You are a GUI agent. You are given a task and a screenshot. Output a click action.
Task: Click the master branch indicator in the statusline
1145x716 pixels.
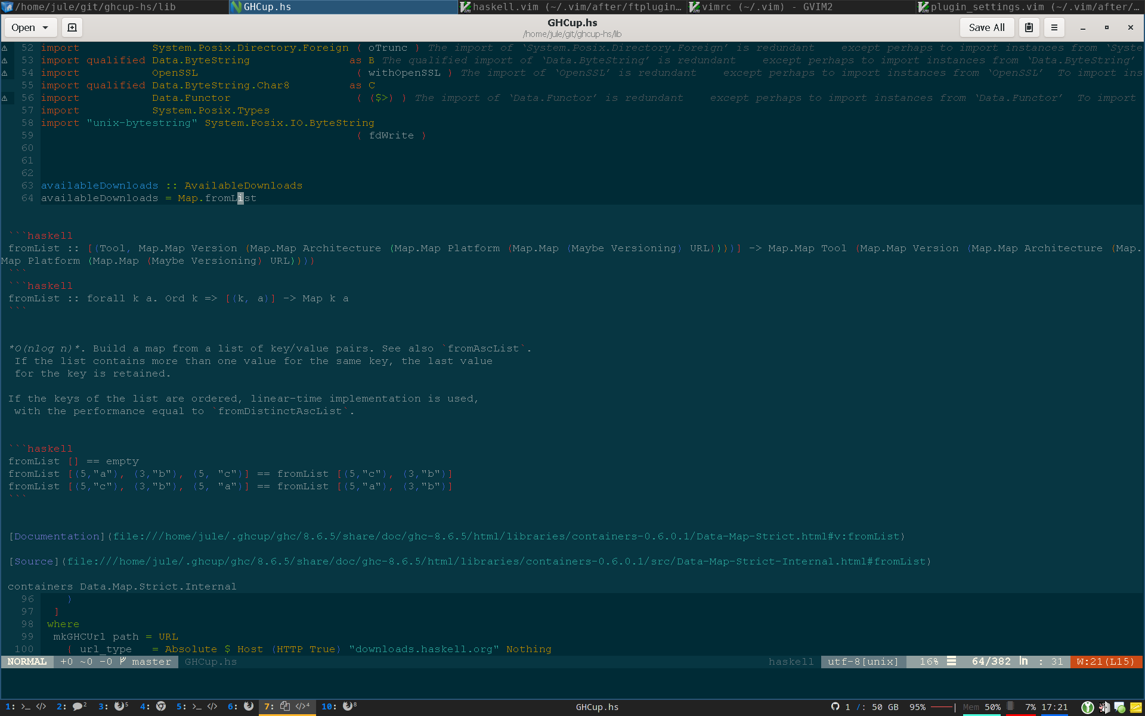(x=151, y=662)
